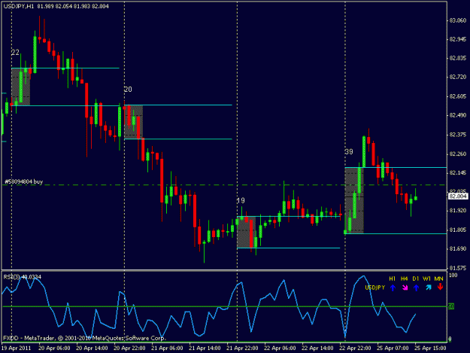The image size is (470, 353).
Task: Click the 81.575 price axis value
Action: pos(458,268)
